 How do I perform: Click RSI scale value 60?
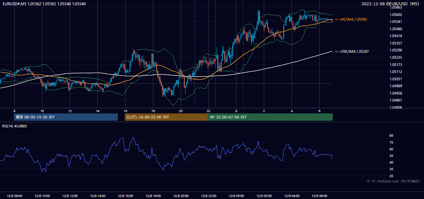tap(391, 149)
